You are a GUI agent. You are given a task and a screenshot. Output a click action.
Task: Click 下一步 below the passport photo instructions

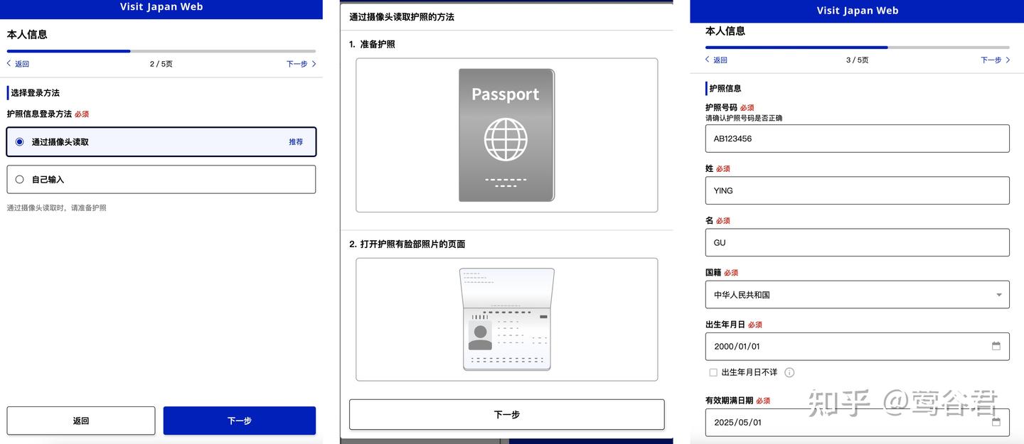[x=506, y=414]
